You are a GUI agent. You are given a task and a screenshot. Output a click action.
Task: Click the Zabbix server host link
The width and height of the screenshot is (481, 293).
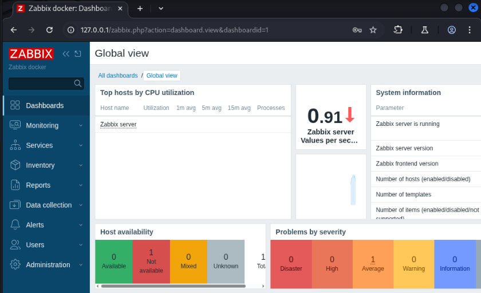point(118,124)
